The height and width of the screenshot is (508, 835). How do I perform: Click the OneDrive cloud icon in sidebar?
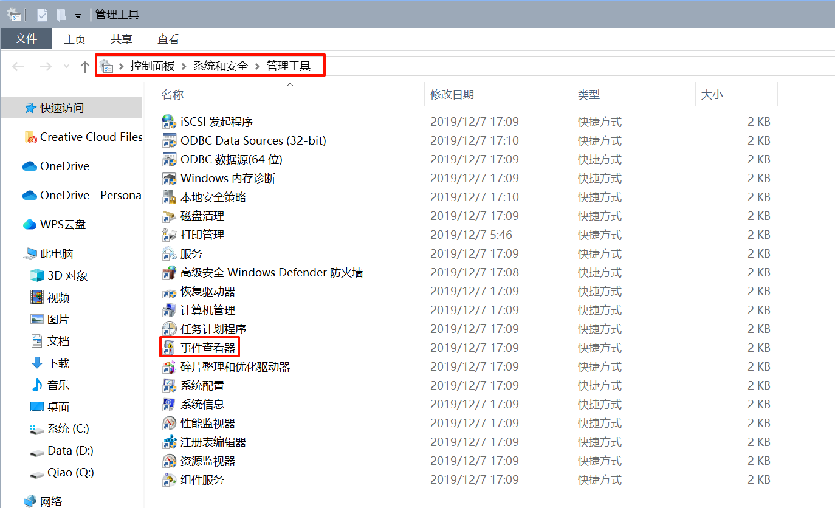(x=30, y=166)
